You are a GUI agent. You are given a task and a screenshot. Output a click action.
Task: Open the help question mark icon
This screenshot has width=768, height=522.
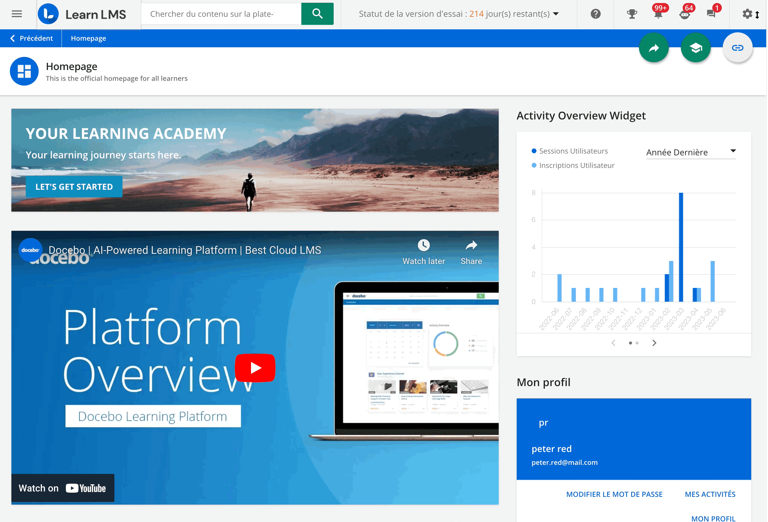click(x=595, y=14)
